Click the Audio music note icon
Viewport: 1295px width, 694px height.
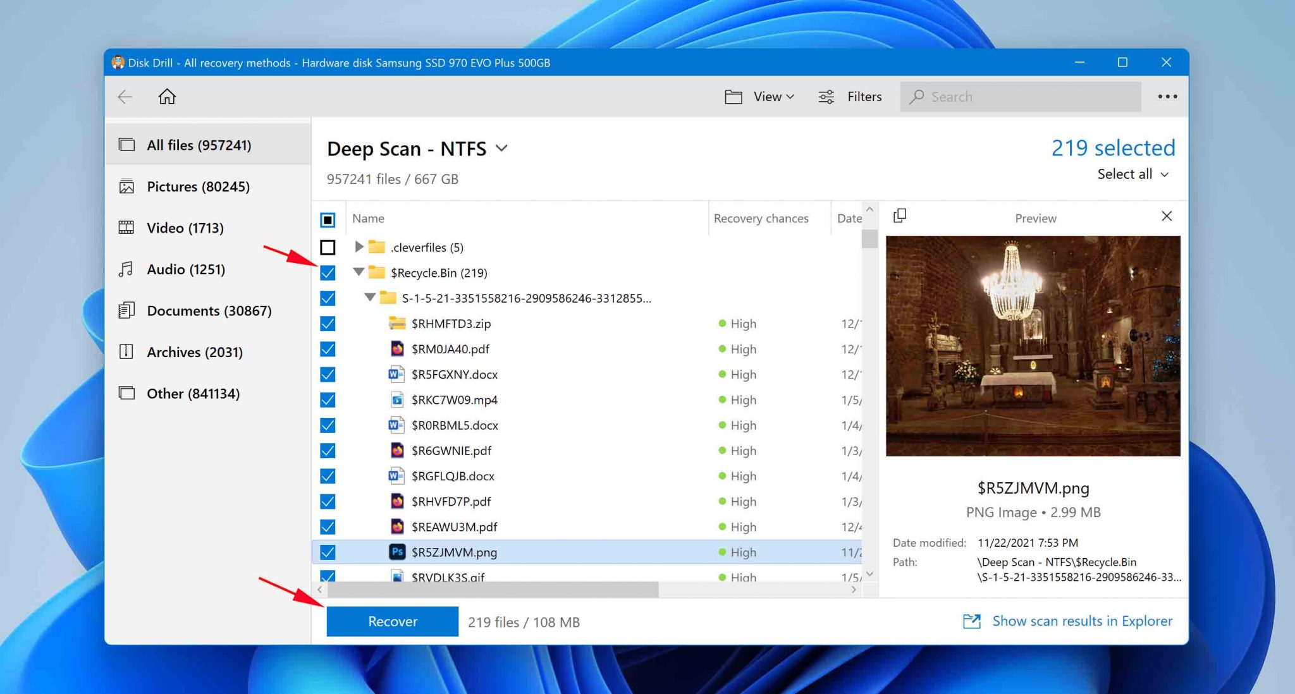(126, 269)
